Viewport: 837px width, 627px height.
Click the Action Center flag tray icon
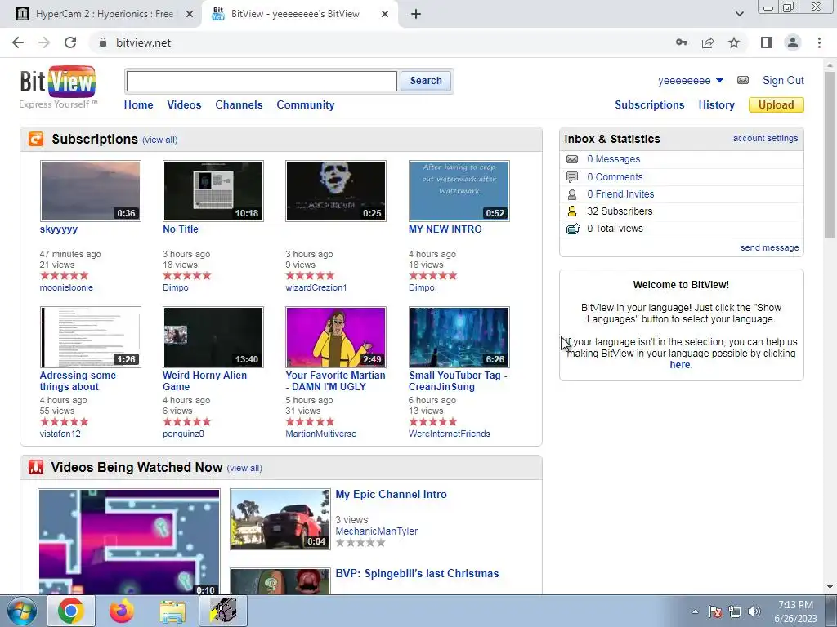715,611
